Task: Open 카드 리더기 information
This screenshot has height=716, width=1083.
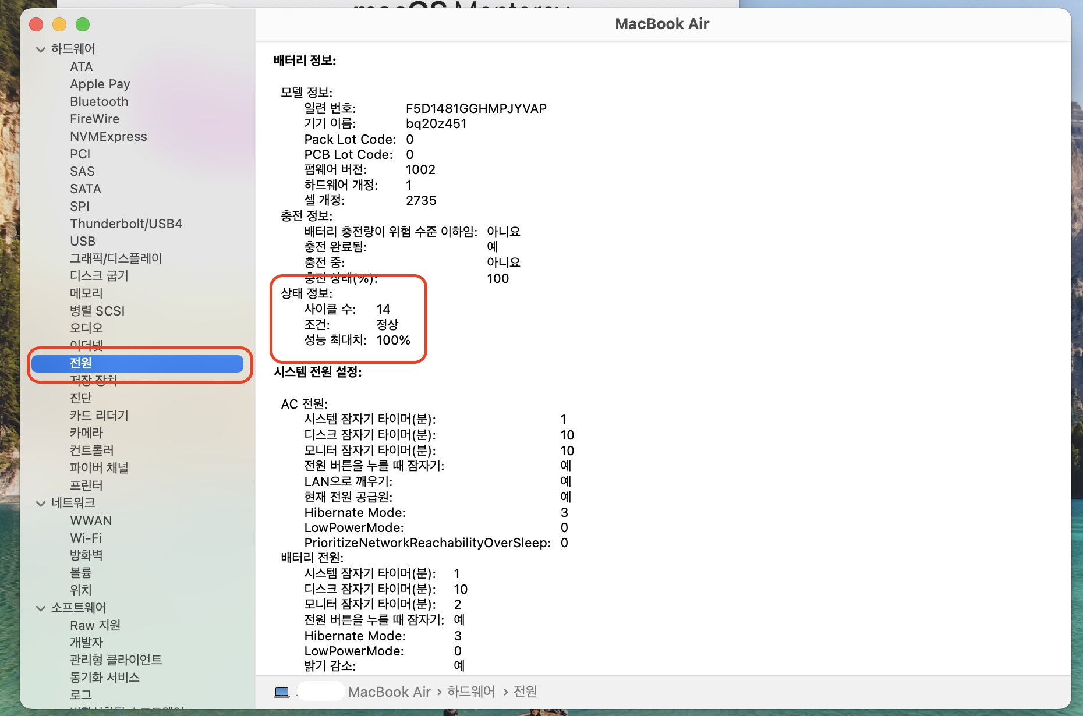Action: (99, 415)
